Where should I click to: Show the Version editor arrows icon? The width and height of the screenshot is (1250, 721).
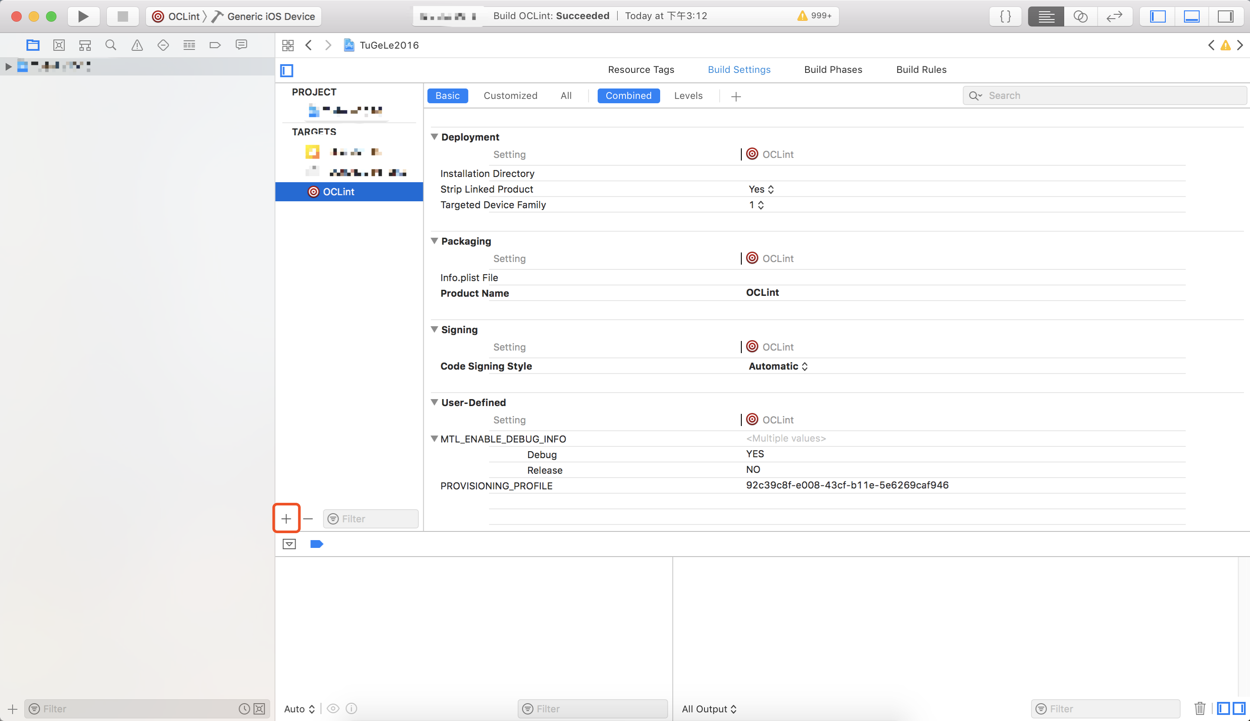[x=1114, y=16]
